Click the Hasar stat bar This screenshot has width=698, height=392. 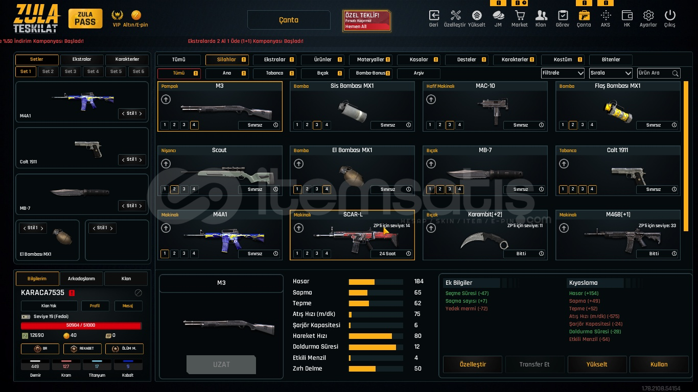(x=376, y=282)
